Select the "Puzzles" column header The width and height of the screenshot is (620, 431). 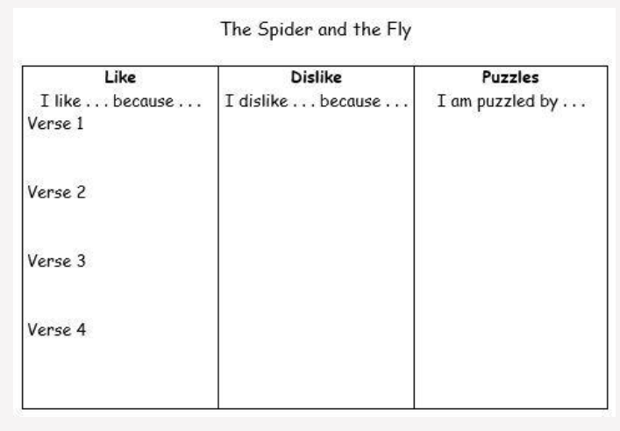pos(511,76)
